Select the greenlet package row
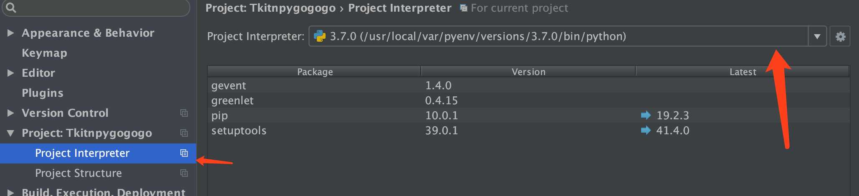The width and height of the screenshot is (859, 196). tap(528, 101)
